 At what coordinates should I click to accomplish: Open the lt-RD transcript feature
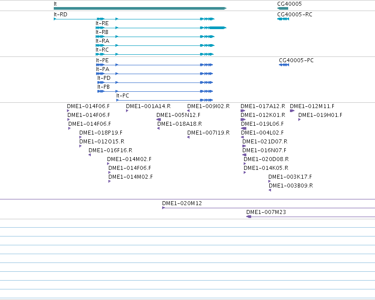pyautogui.click(x=134, y=19)
